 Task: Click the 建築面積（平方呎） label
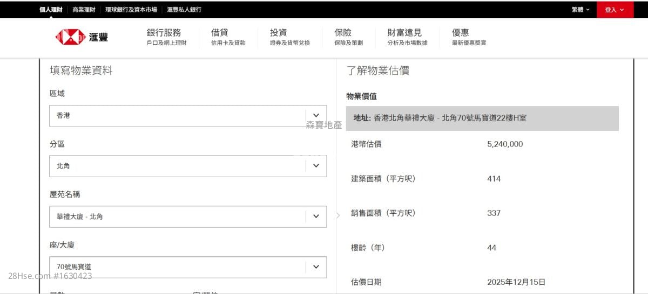(383, 179)
